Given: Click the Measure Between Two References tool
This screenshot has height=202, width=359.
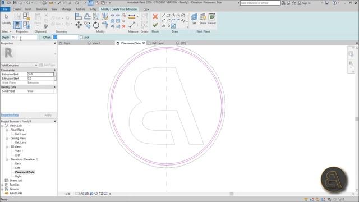Looking at the screenshot, I should pyautogui.click(x=132, y=25).
